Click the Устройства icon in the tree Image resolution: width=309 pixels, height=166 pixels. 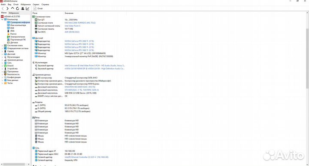click(x=5, y=69)
